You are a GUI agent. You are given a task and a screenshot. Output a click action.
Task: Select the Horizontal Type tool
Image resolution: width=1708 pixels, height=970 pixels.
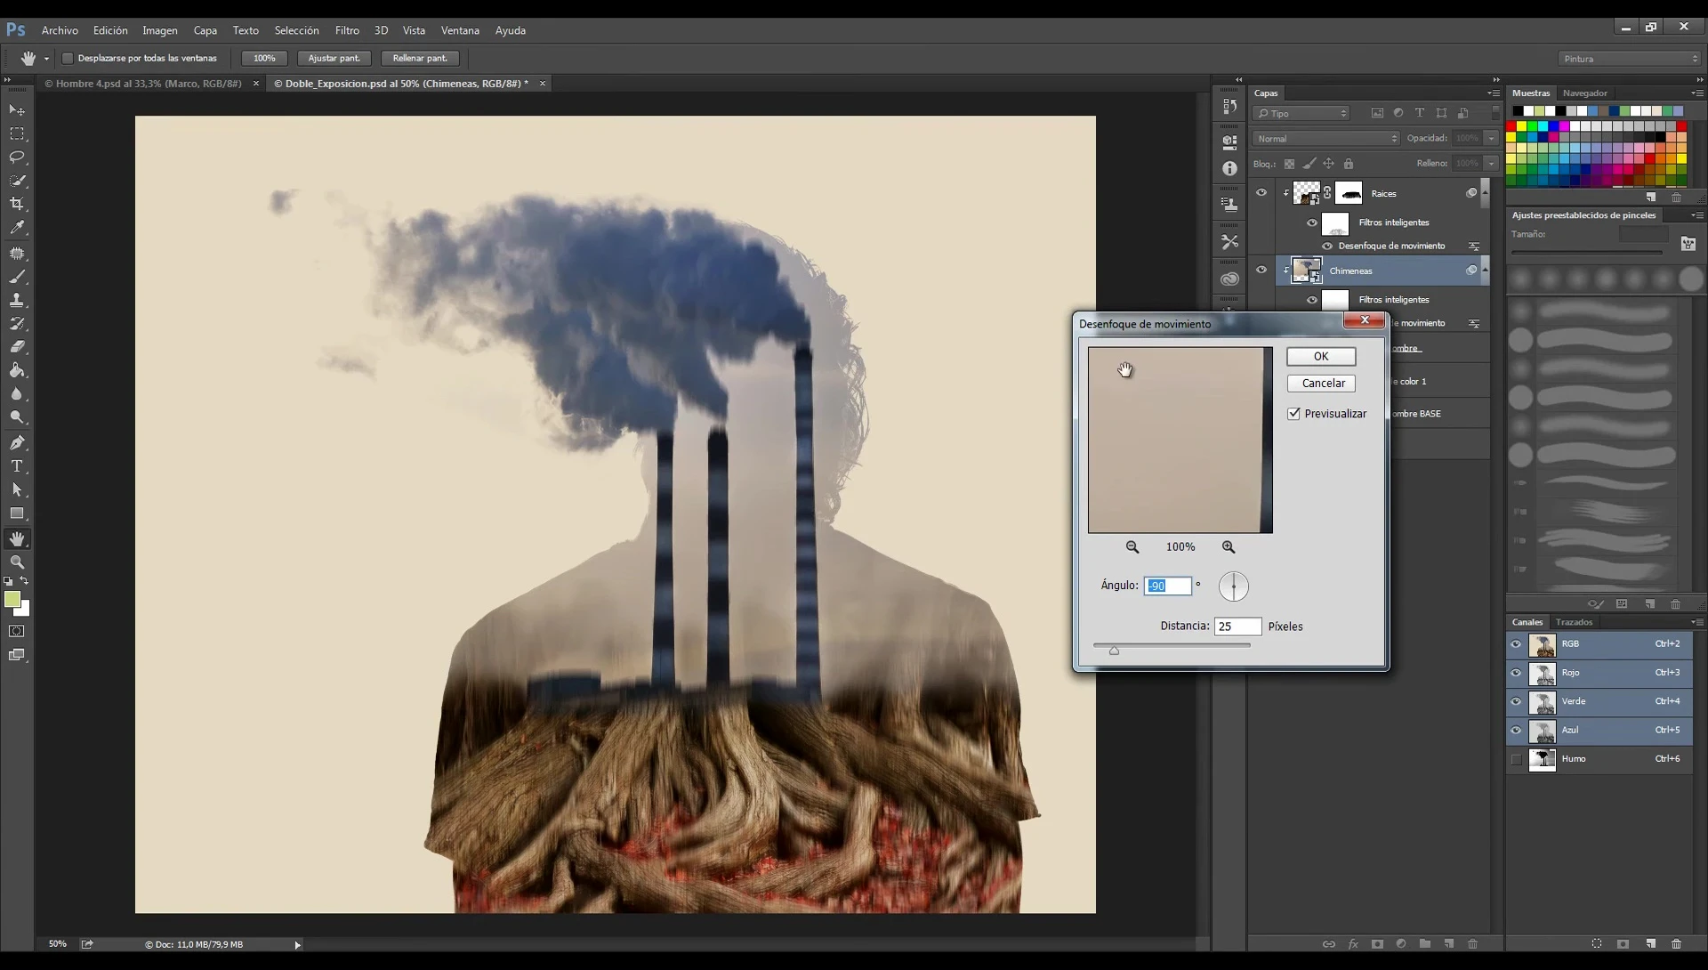tap(17, 465)
